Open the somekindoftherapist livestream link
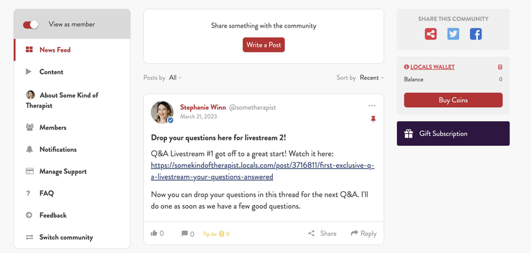 [263, 171]
